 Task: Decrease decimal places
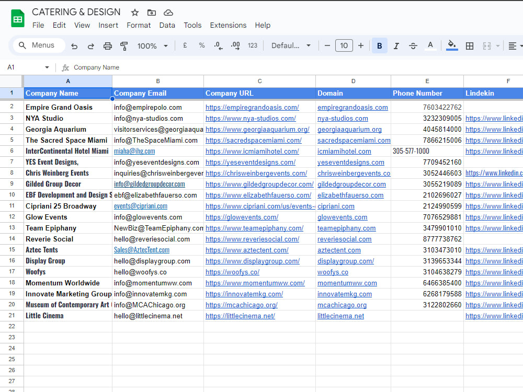coord(218,45)
